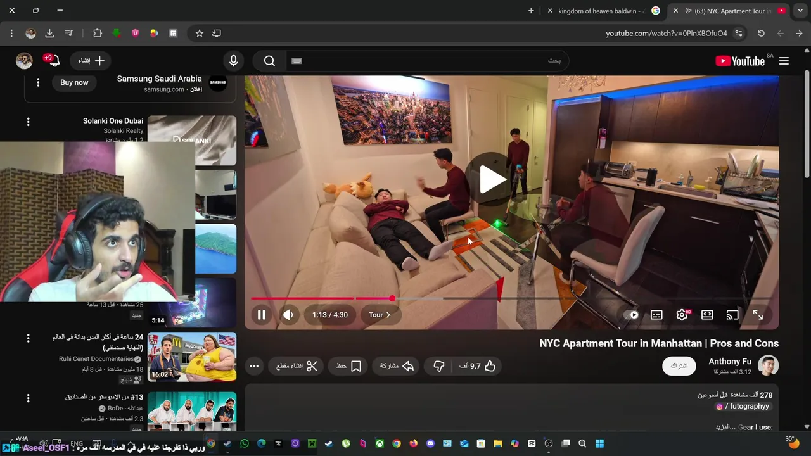The image size is (811, 456).
Task: Open a new browser tab plus button
Action: pyautogui.click(x=531, y=11)
